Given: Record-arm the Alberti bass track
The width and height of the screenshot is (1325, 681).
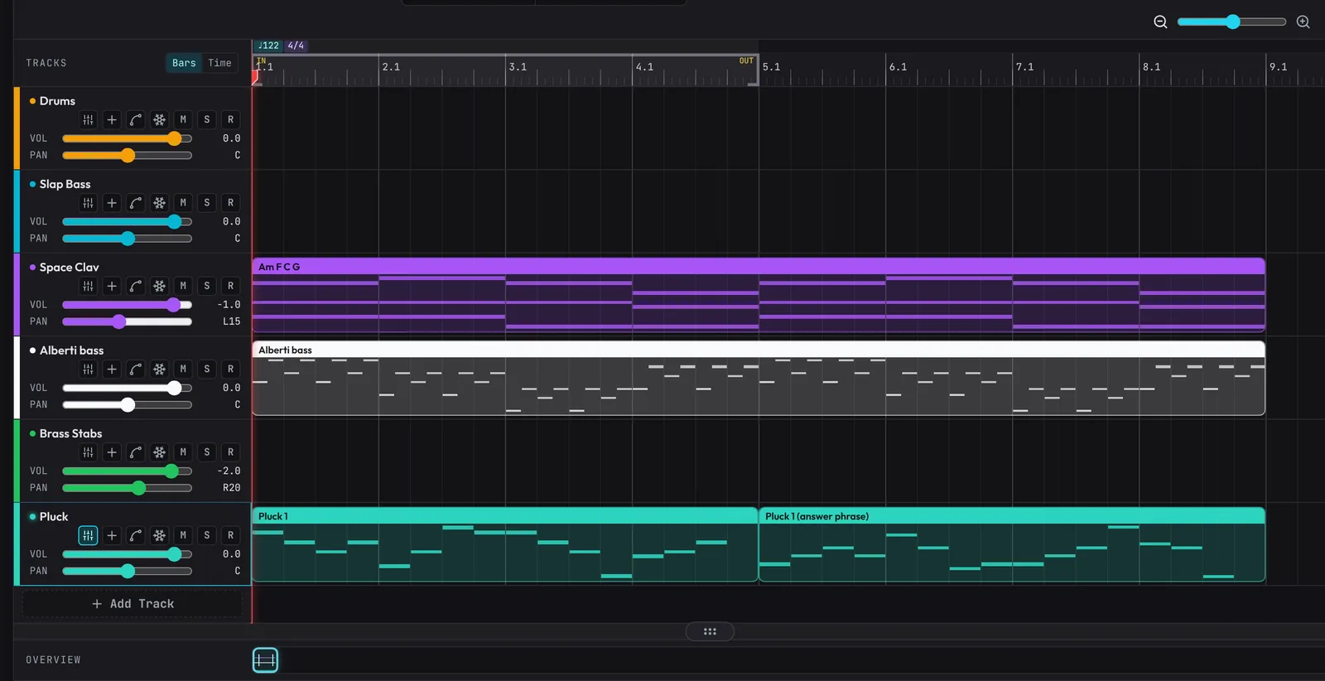Looking at the screenshot, I should 231,369.
